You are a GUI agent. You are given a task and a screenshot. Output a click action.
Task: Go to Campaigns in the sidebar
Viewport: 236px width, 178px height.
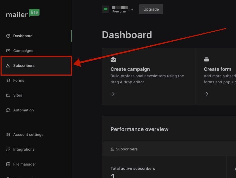pos(23,51)
